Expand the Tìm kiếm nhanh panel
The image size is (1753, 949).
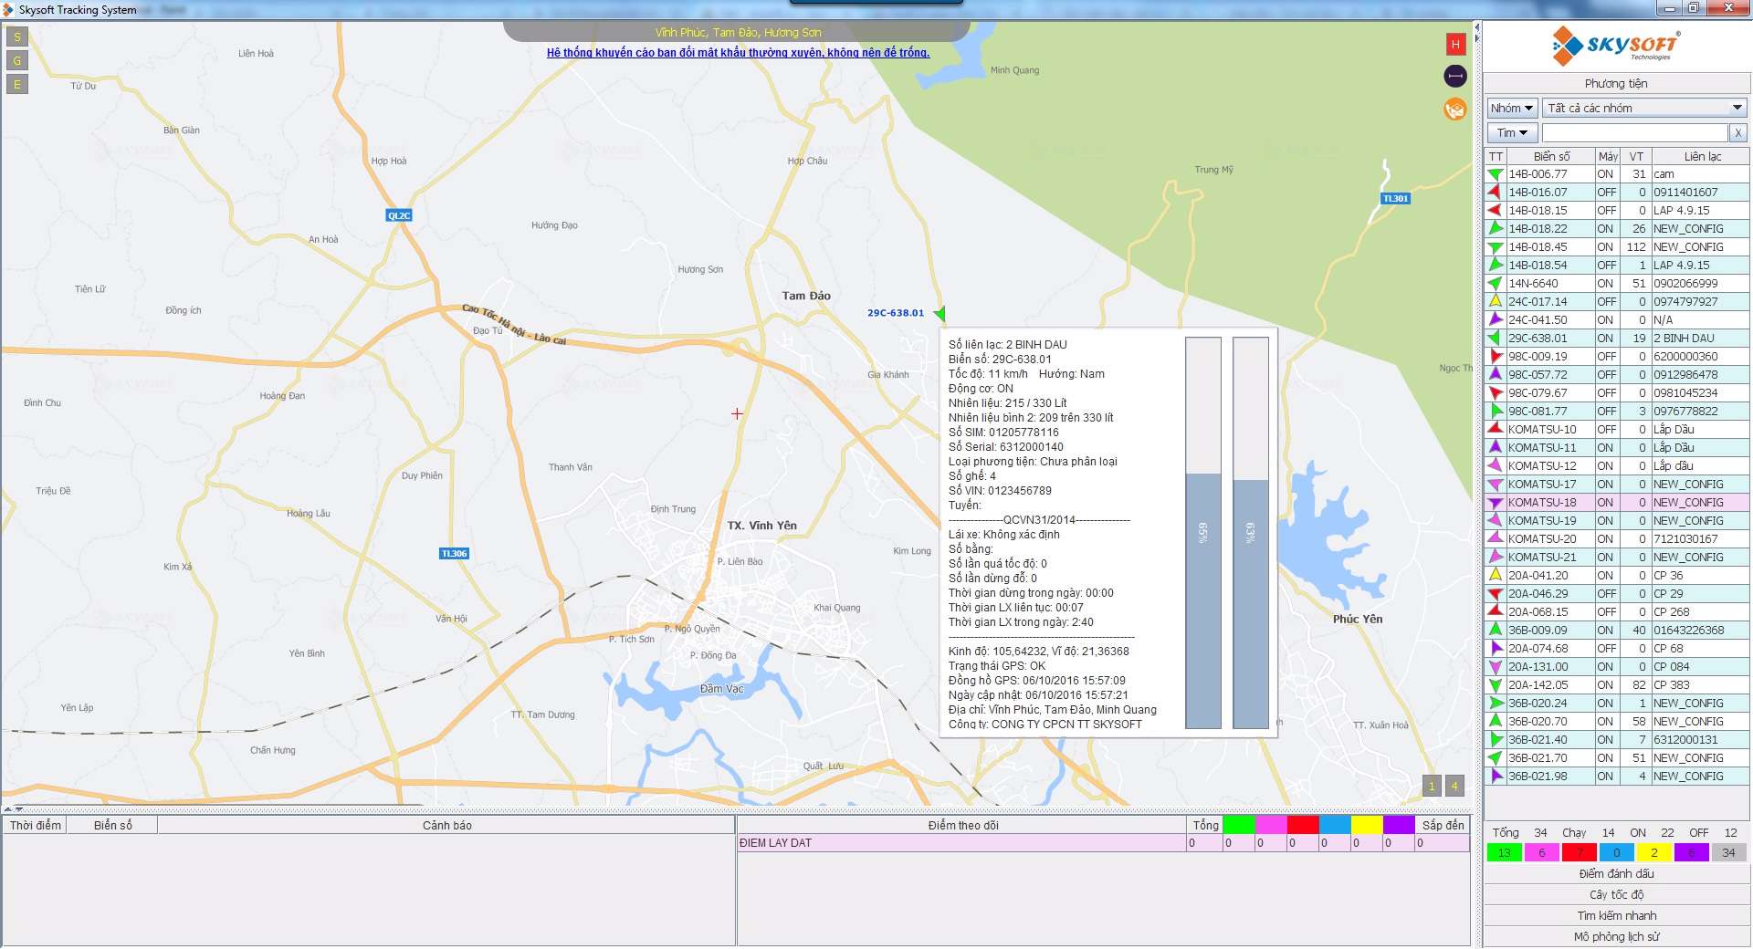point(1616,916)
